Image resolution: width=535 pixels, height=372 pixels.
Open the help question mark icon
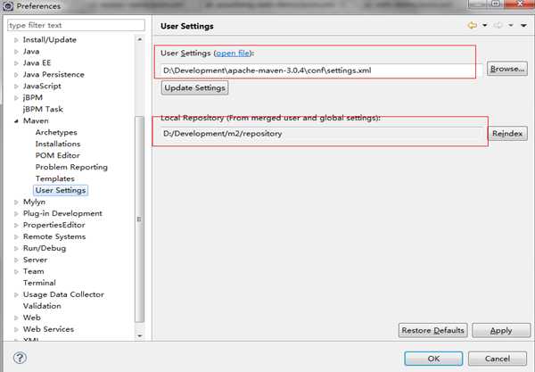click(x=20, y=358)
